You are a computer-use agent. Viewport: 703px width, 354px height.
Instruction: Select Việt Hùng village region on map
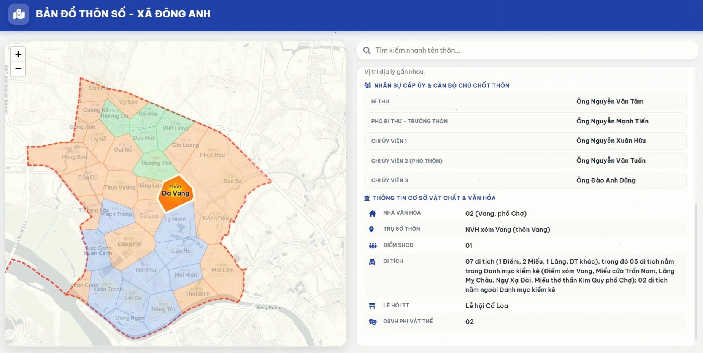(x=176, y=128)
